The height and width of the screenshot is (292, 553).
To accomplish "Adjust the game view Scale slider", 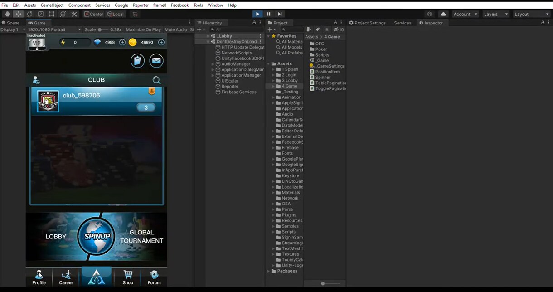I will 103,29.
